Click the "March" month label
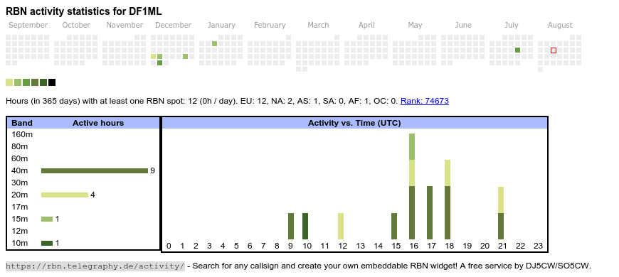The image size is (619, 277). point(318,26)
